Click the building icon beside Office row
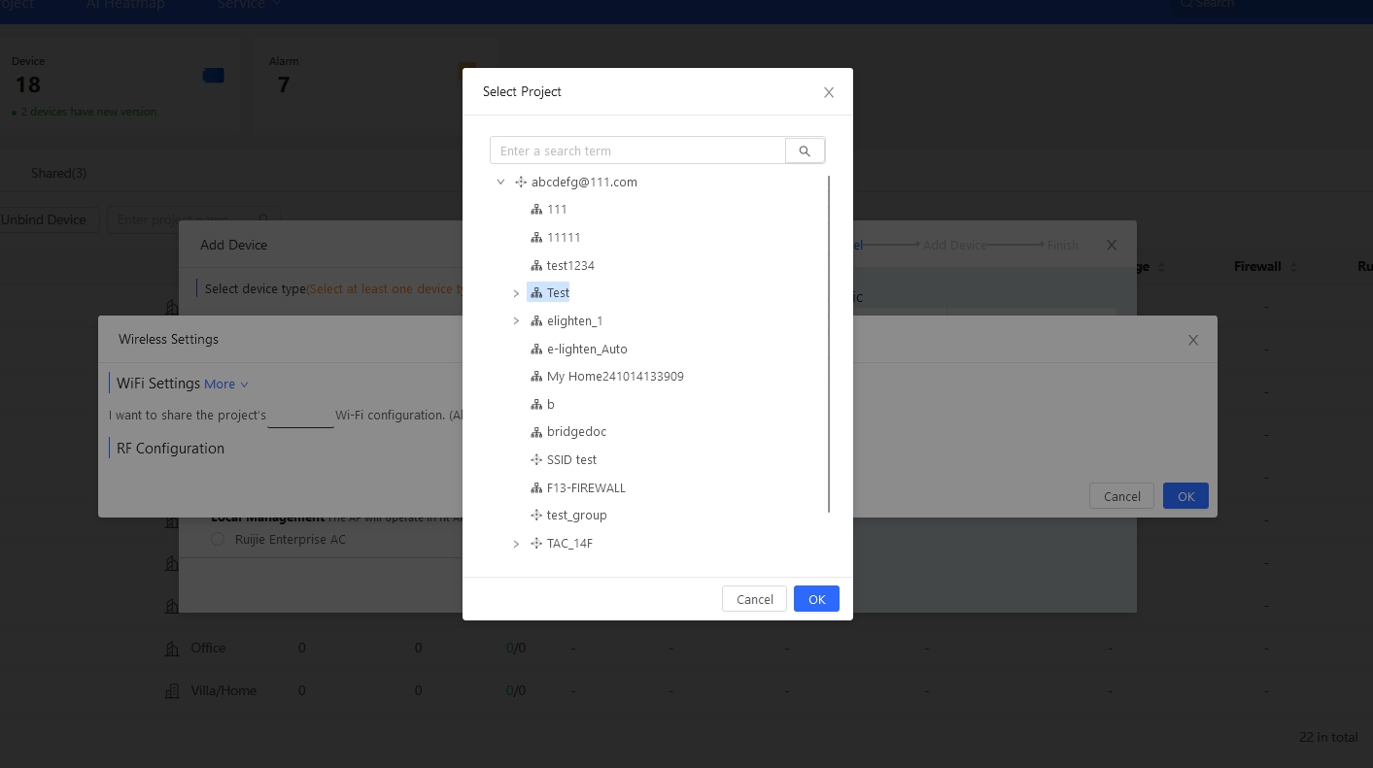1373x768 pixels. tap(172, 649)
